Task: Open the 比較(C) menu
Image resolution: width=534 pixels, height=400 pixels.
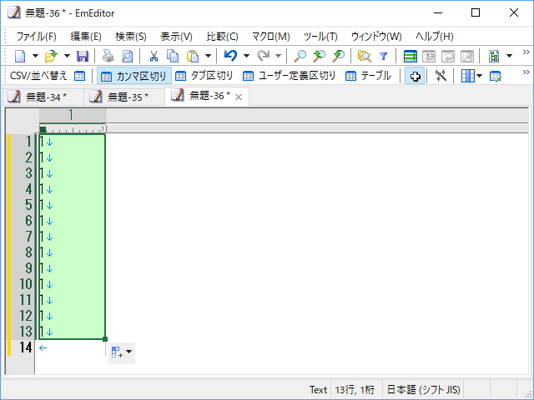Action: 222,36
